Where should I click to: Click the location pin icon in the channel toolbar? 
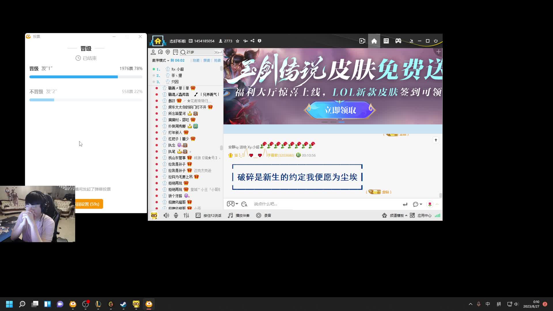(168, 52)
